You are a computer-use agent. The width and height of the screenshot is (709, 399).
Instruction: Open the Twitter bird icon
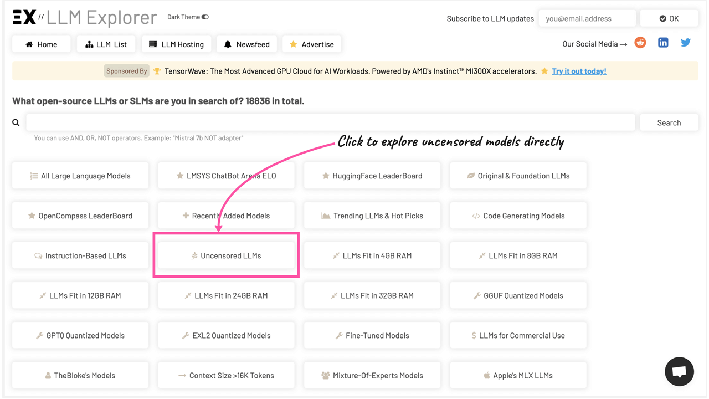click(x=686, y=43)
